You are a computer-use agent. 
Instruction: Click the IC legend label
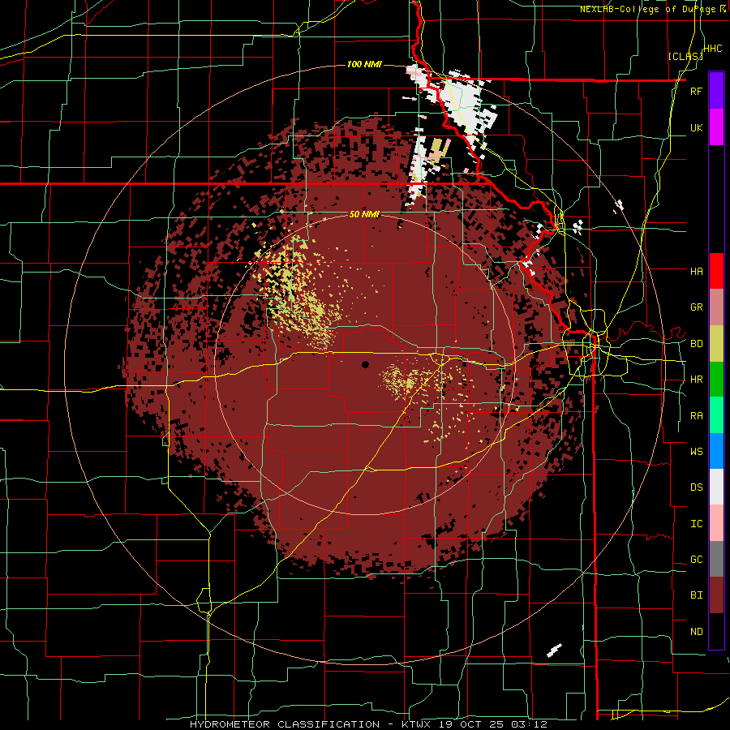pyautogui.click(x=696, y=524)
